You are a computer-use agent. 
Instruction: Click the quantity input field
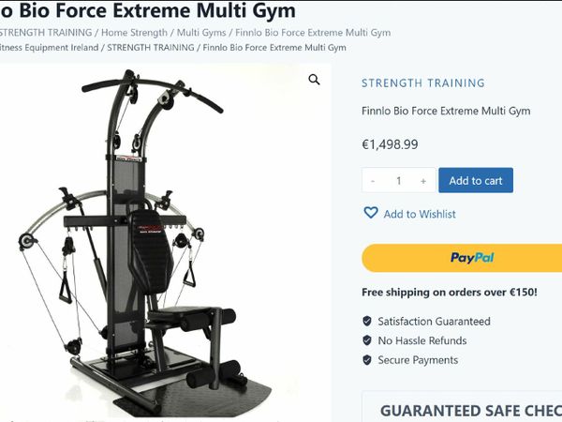tap(399, 180)
